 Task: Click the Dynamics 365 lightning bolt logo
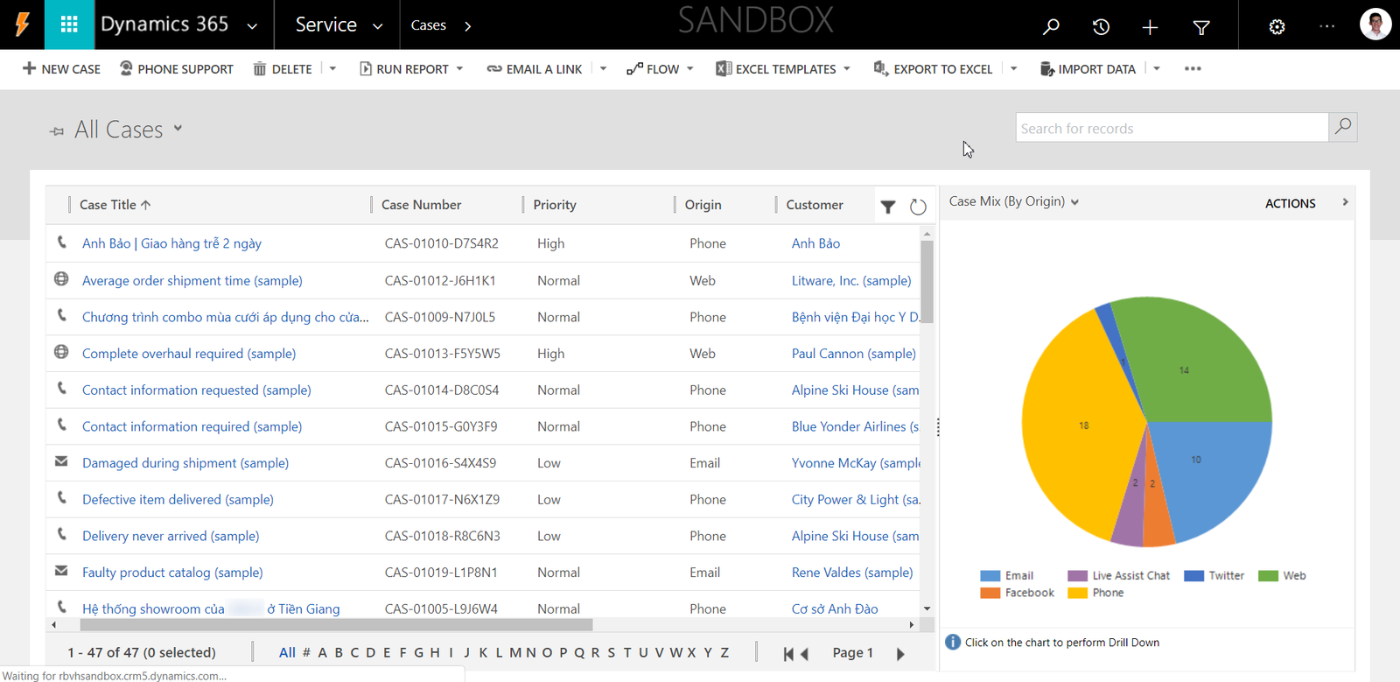(22, 25)
